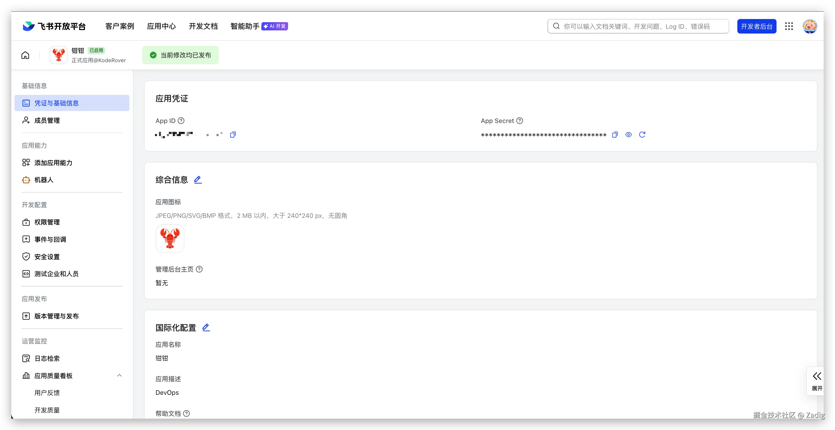Screen dimensions: 835x430
Task: Open the user avatar account menu
Action: tap(810, 26)
